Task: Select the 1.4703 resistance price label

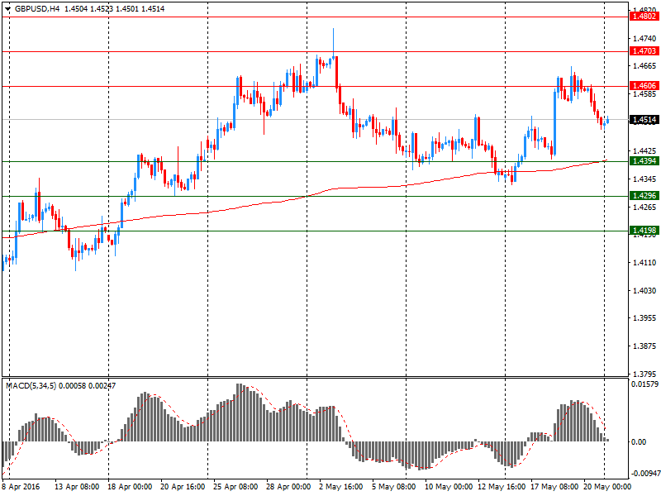Action: click(644, 51)
